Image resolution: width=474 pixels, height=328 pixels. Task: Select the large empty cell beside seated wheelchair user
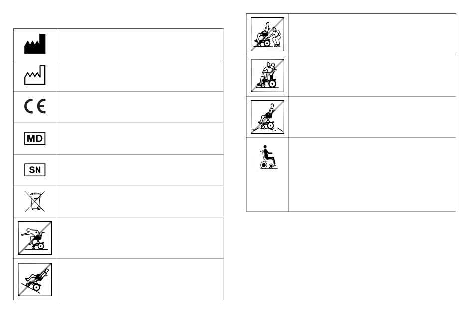[x=372, y=174]
